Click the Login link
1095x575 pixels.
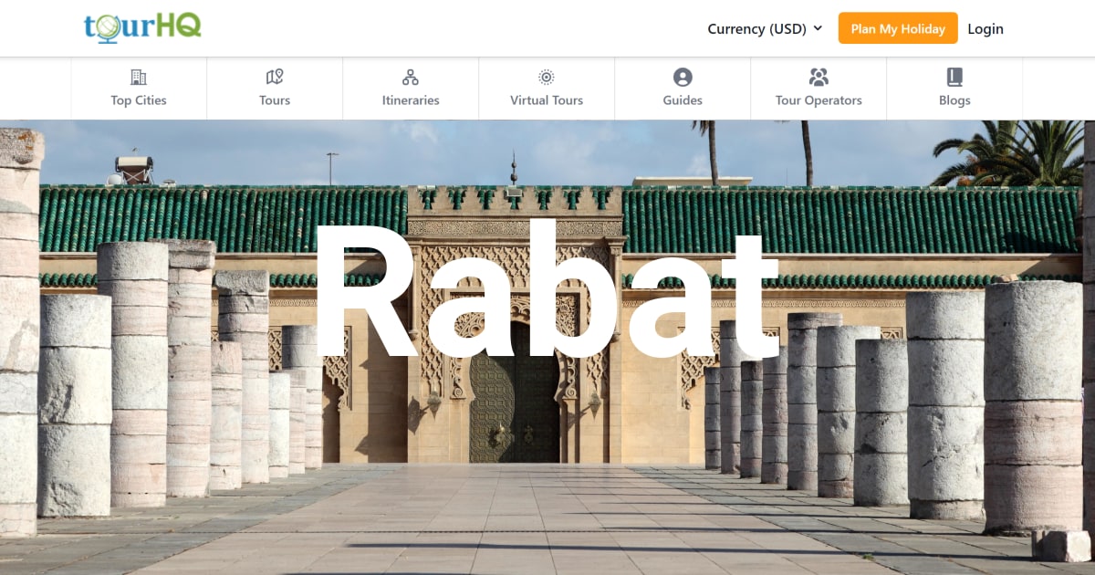[x=985, y=28]
